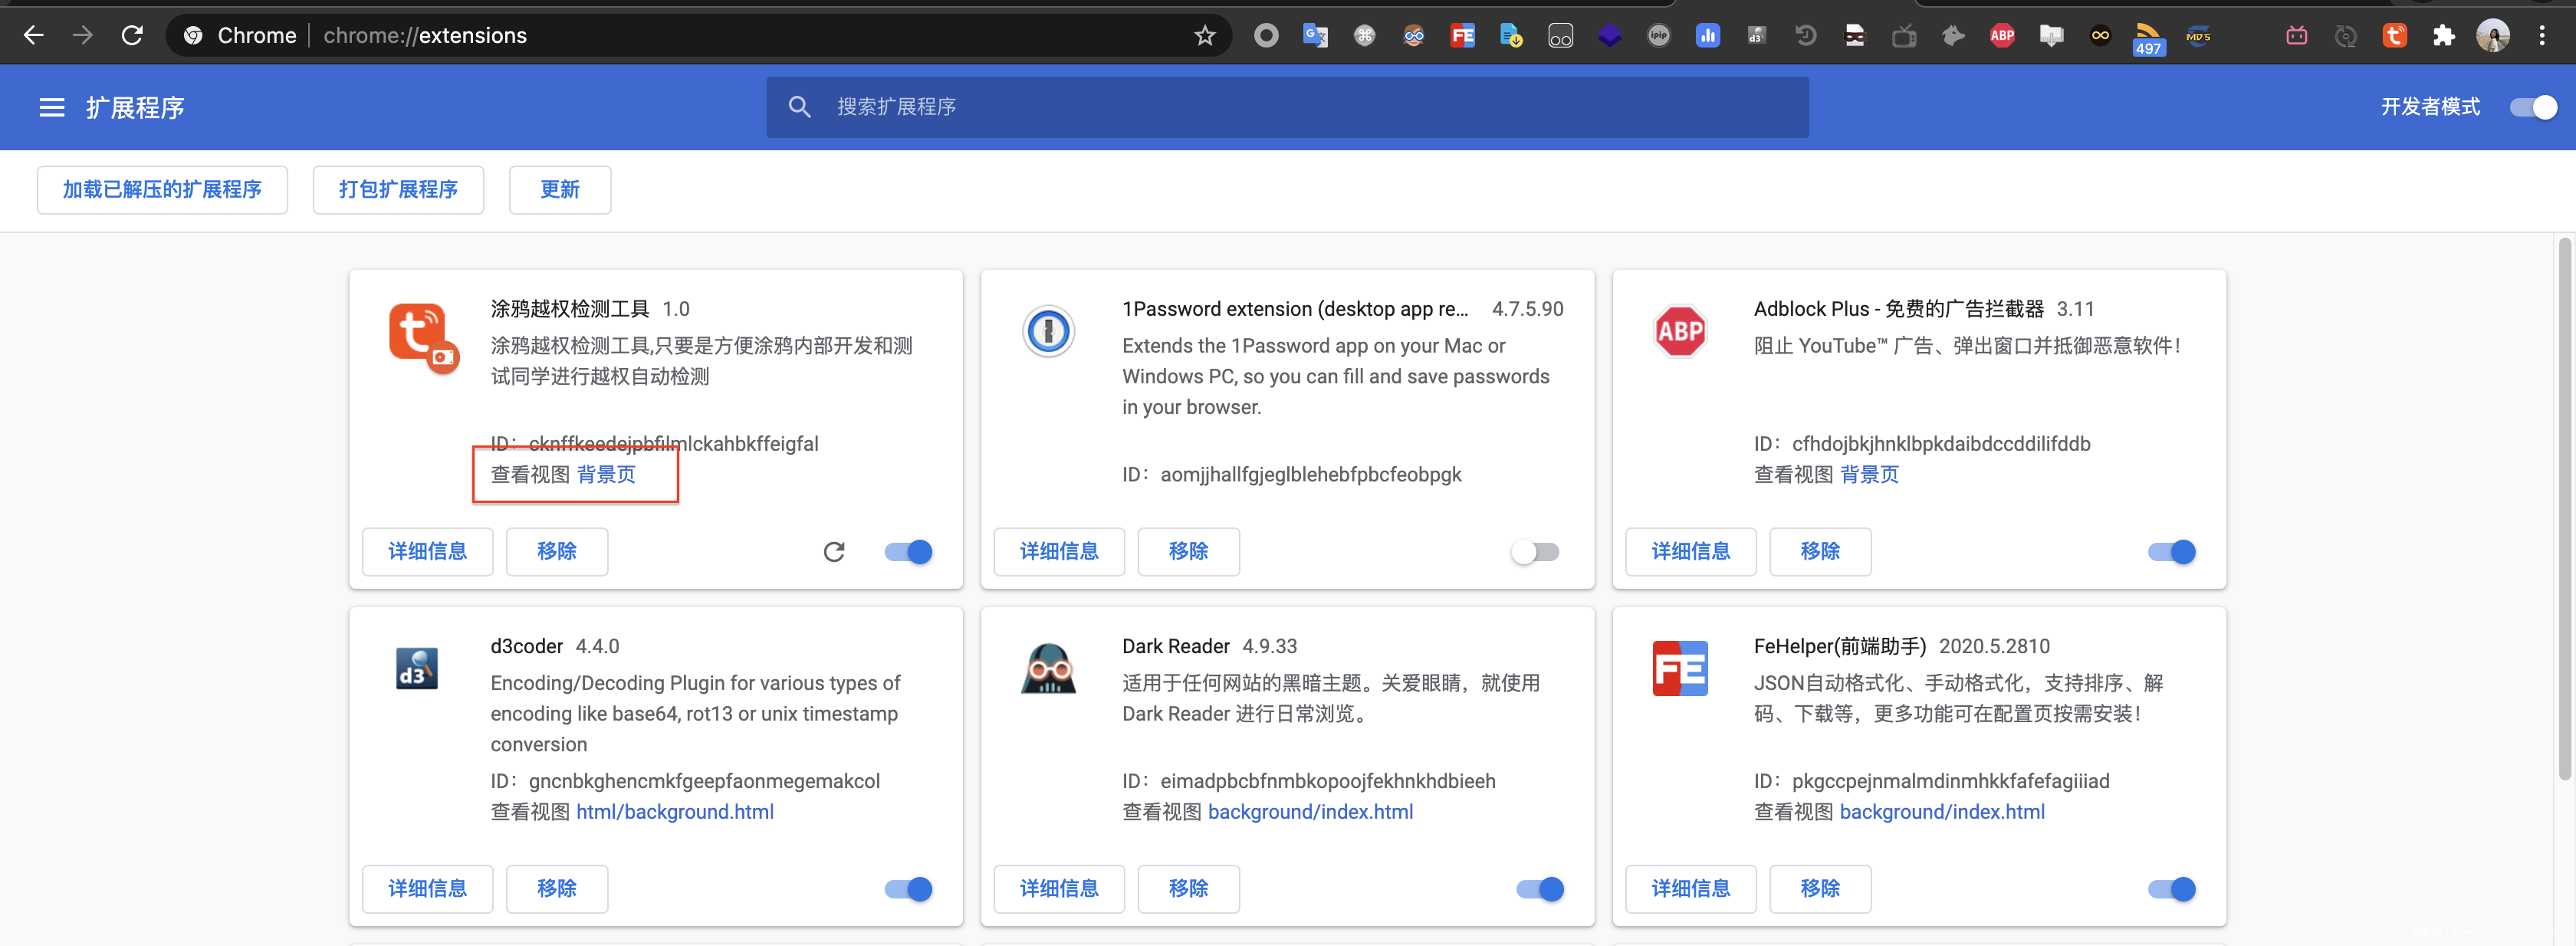Open 详细信息 for FeHelper
Screen dimensions: 2576x946
pyautogui.click(x=1691, y=889)
